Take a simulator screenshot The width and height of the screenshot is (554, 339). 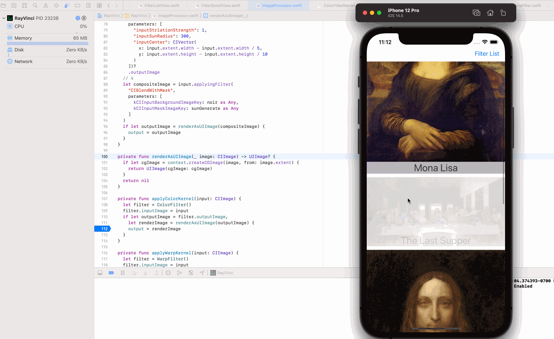tap(476, 13)
